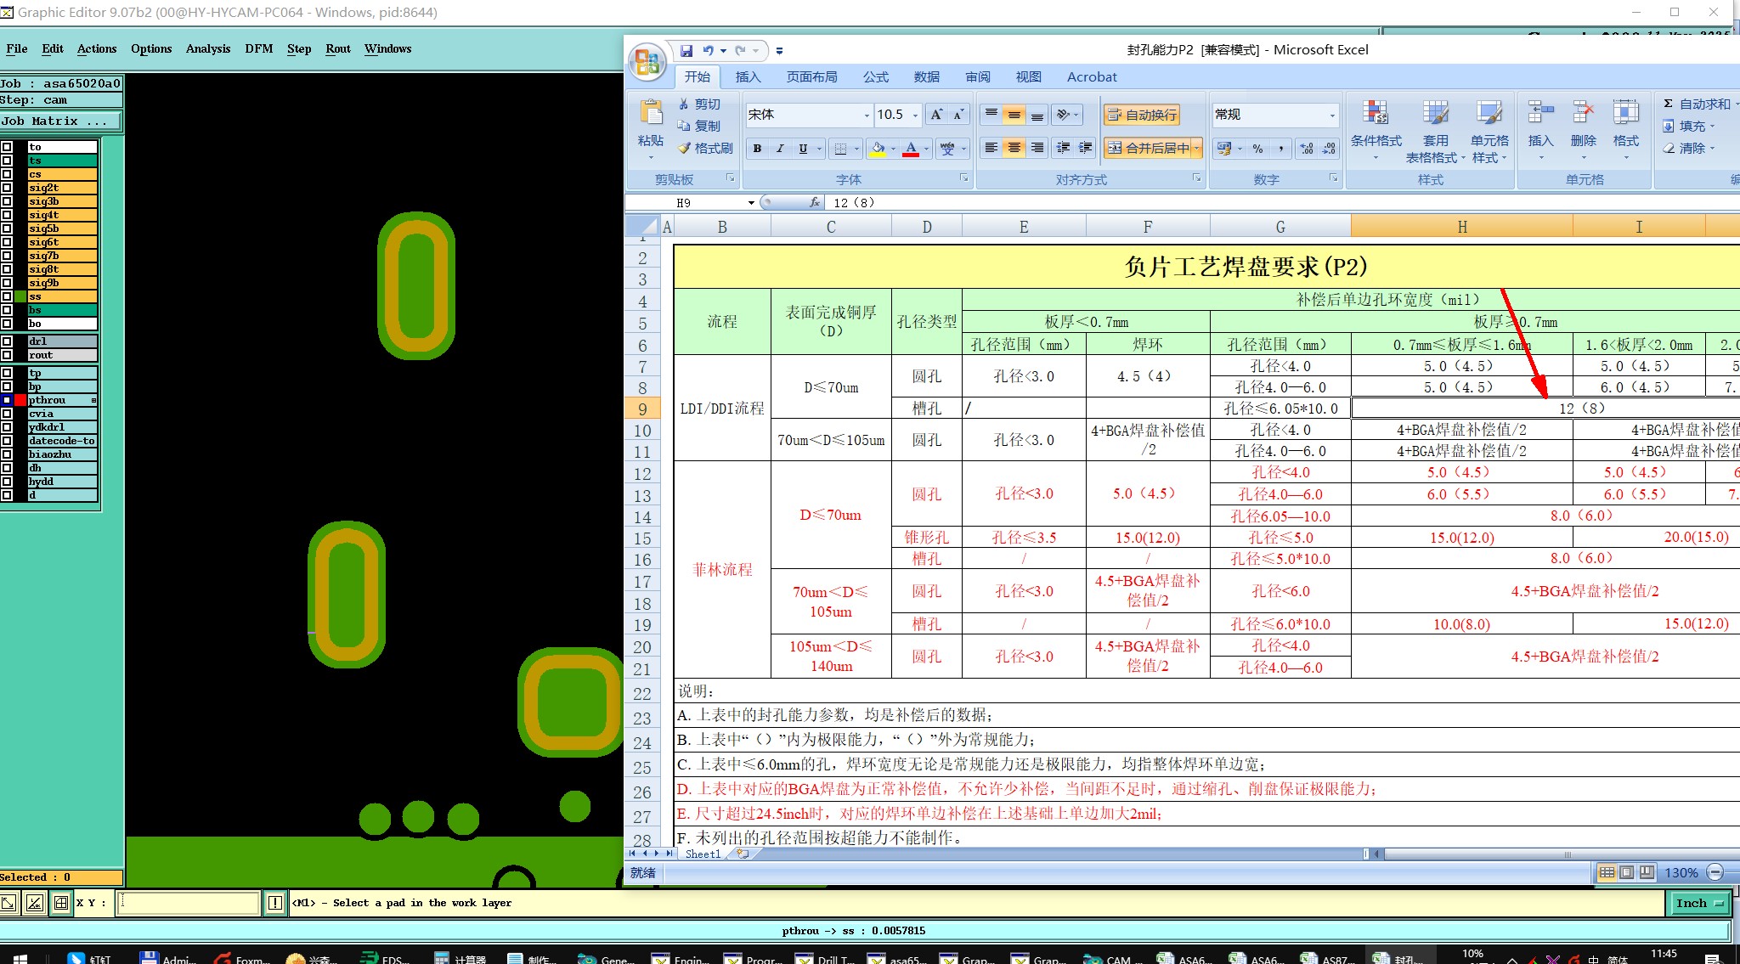Click the X Y coordinate input field

pos(189,903)
